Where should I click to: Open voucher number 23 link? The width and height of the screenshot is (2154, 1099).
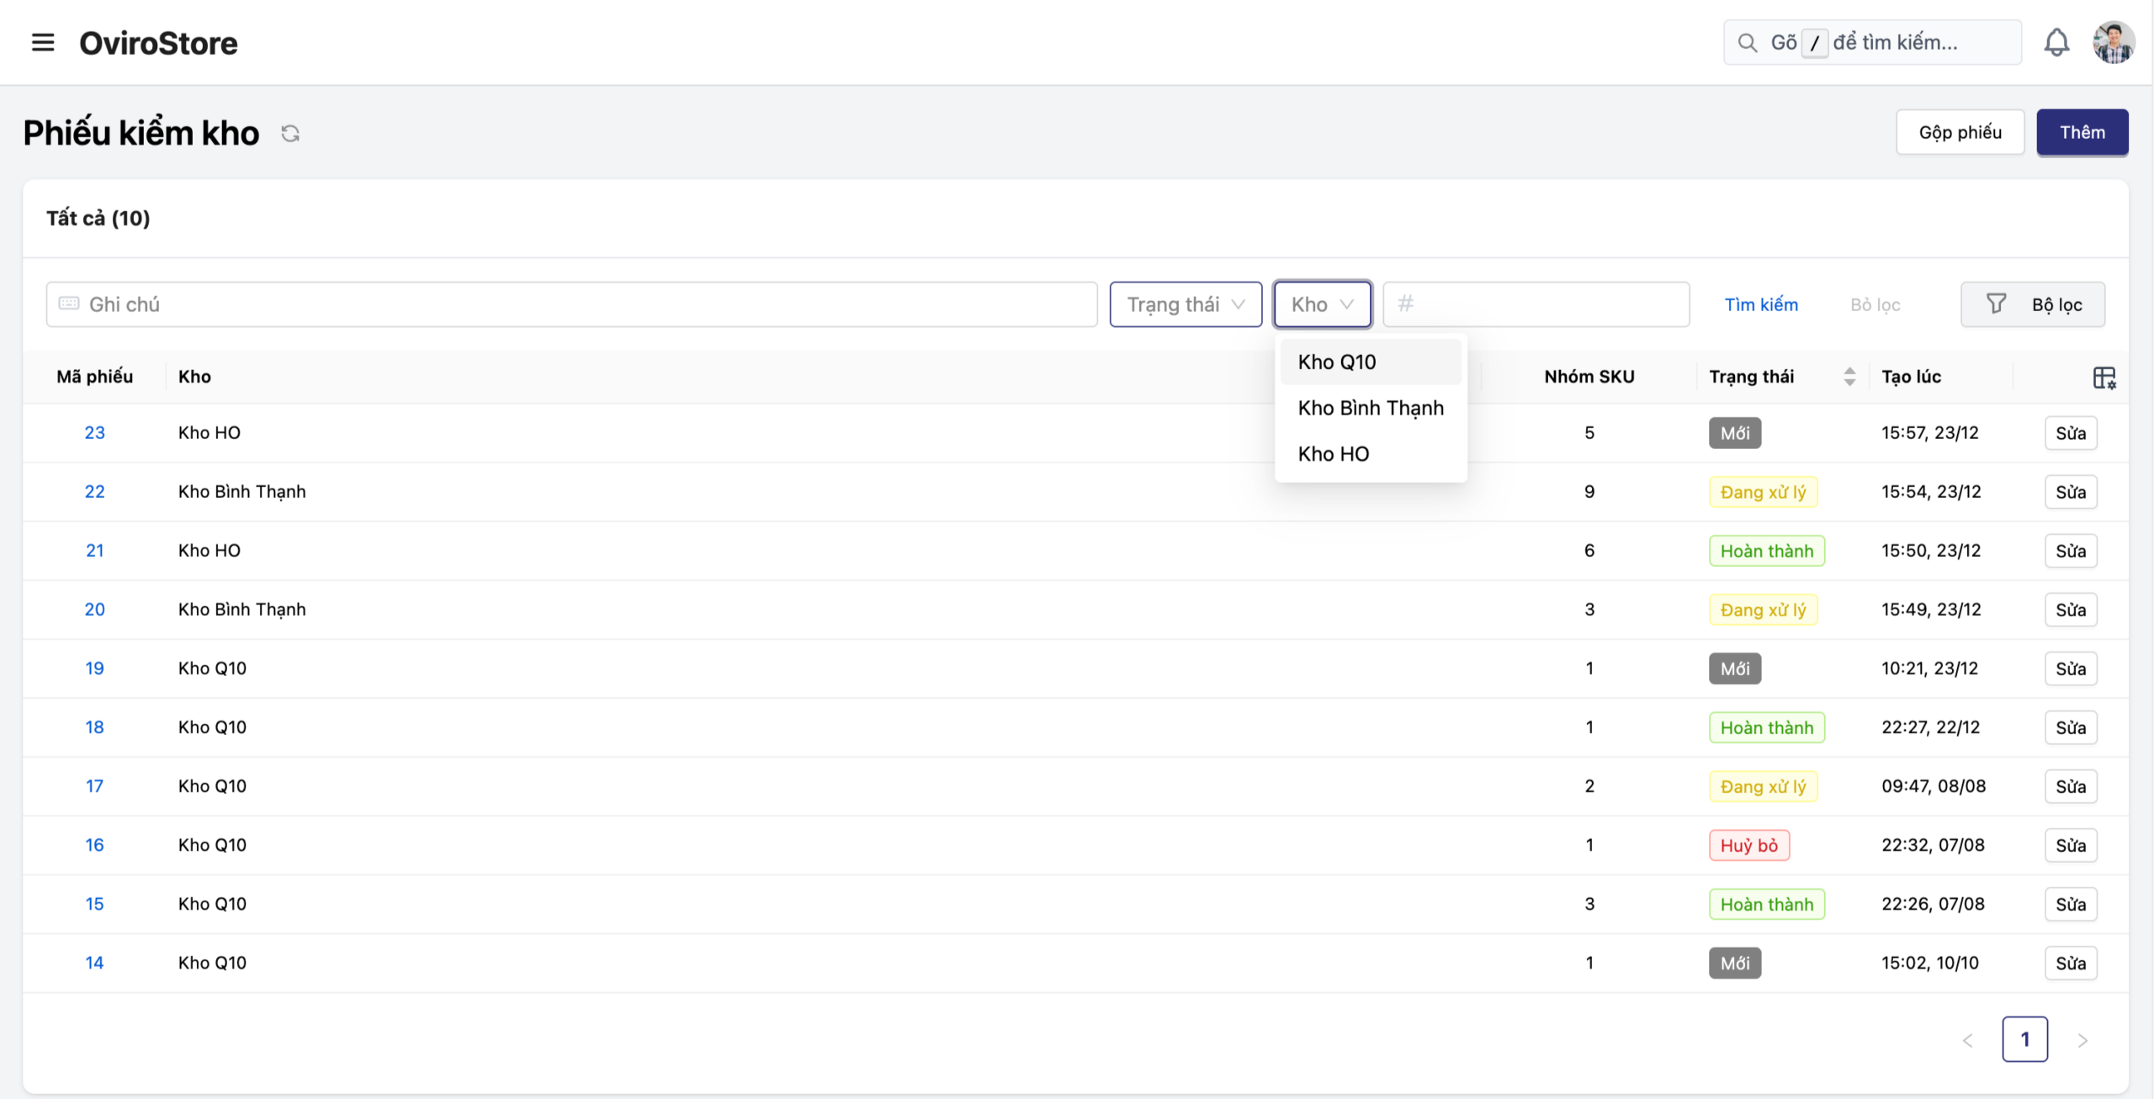click(x=94, y=433)
